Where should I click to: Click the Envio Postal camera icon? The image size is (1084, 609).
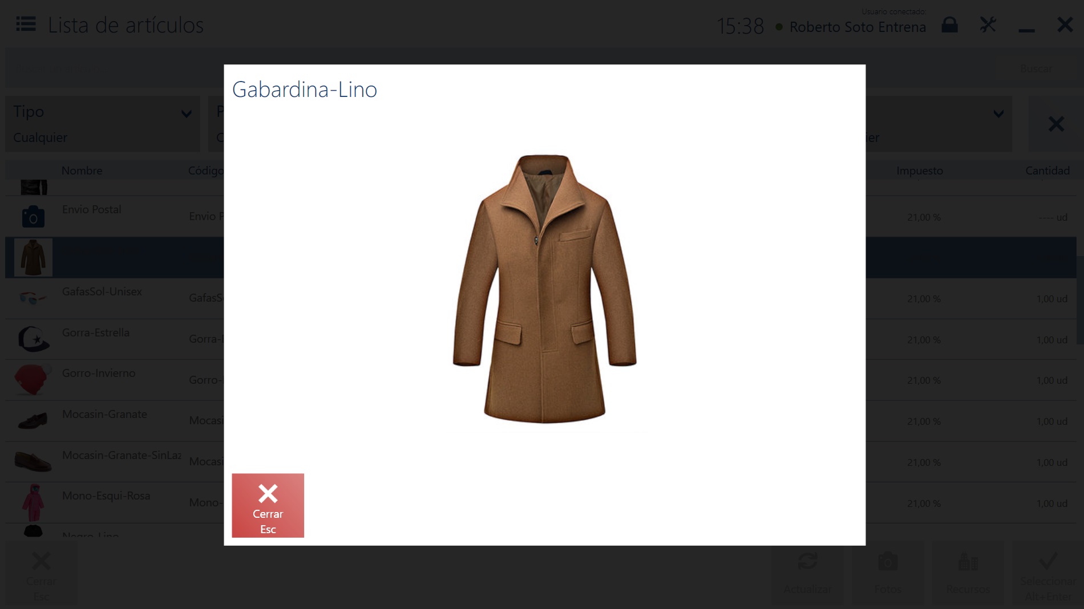pyautogui.click(x=33, y=217)
